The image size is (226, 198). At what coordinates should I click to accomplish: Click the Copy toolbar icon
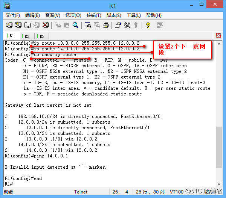pos(58,25)
